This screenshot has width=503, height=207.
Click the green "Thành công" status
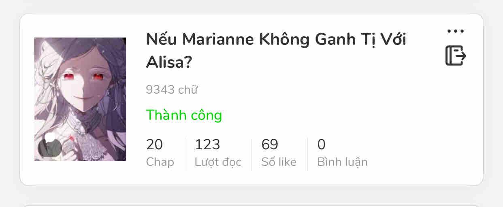pyautogui.click(x=184, y=115)
